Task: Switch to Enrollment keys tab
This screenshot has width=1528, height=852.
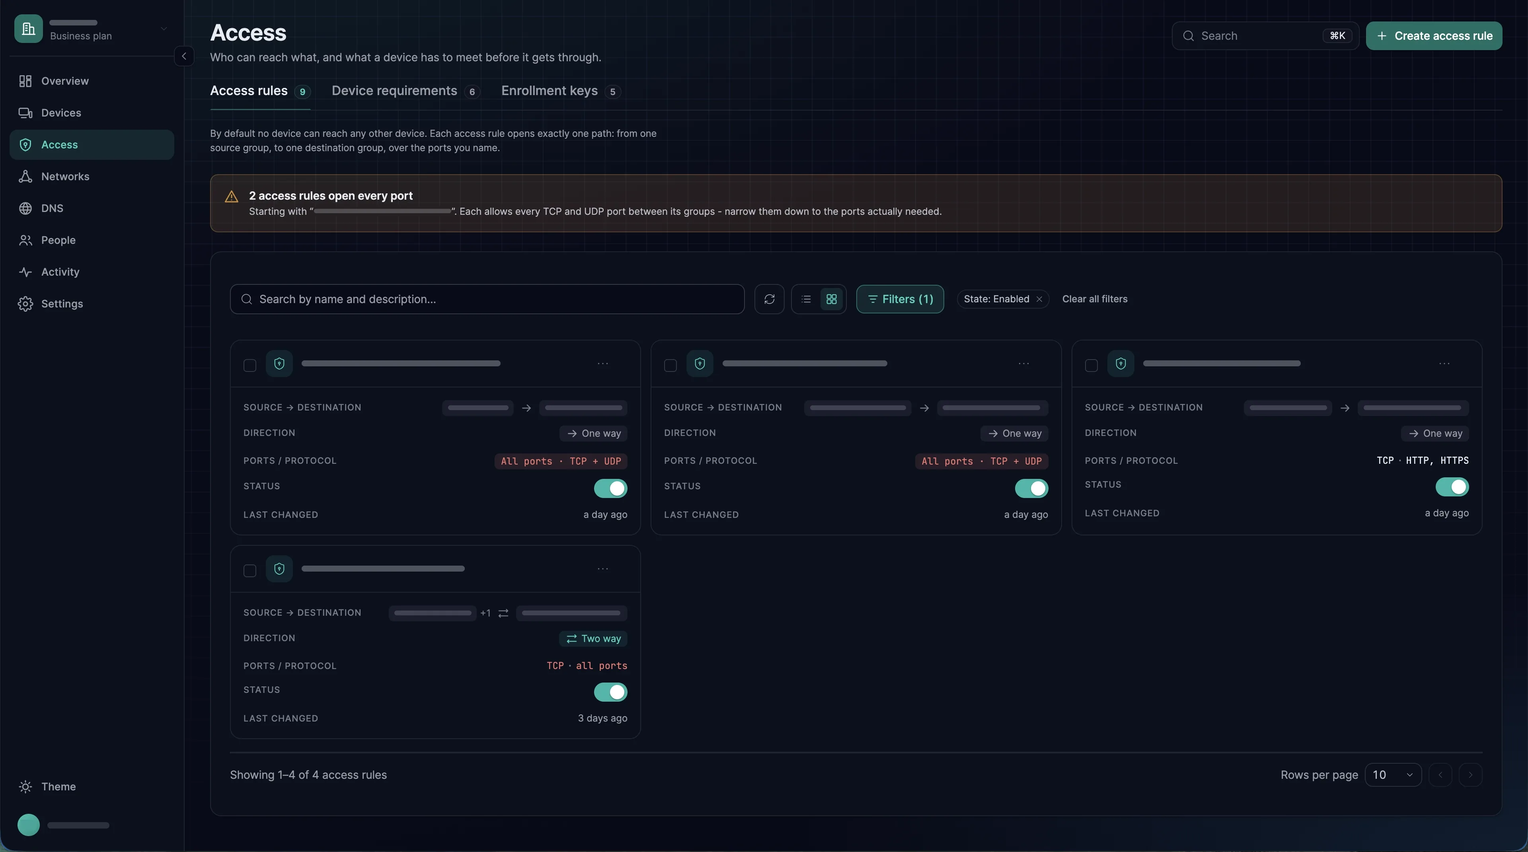Action: click(x=561, y=91)
